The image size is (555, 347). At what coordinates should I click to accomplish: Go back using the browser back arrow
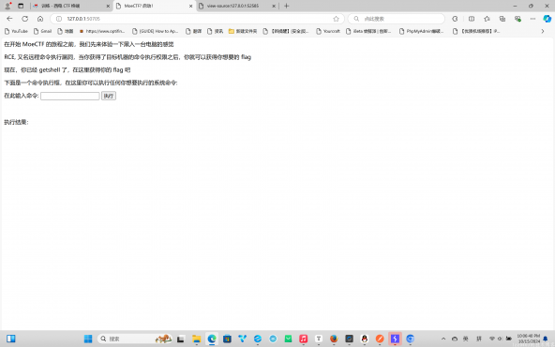9,19
